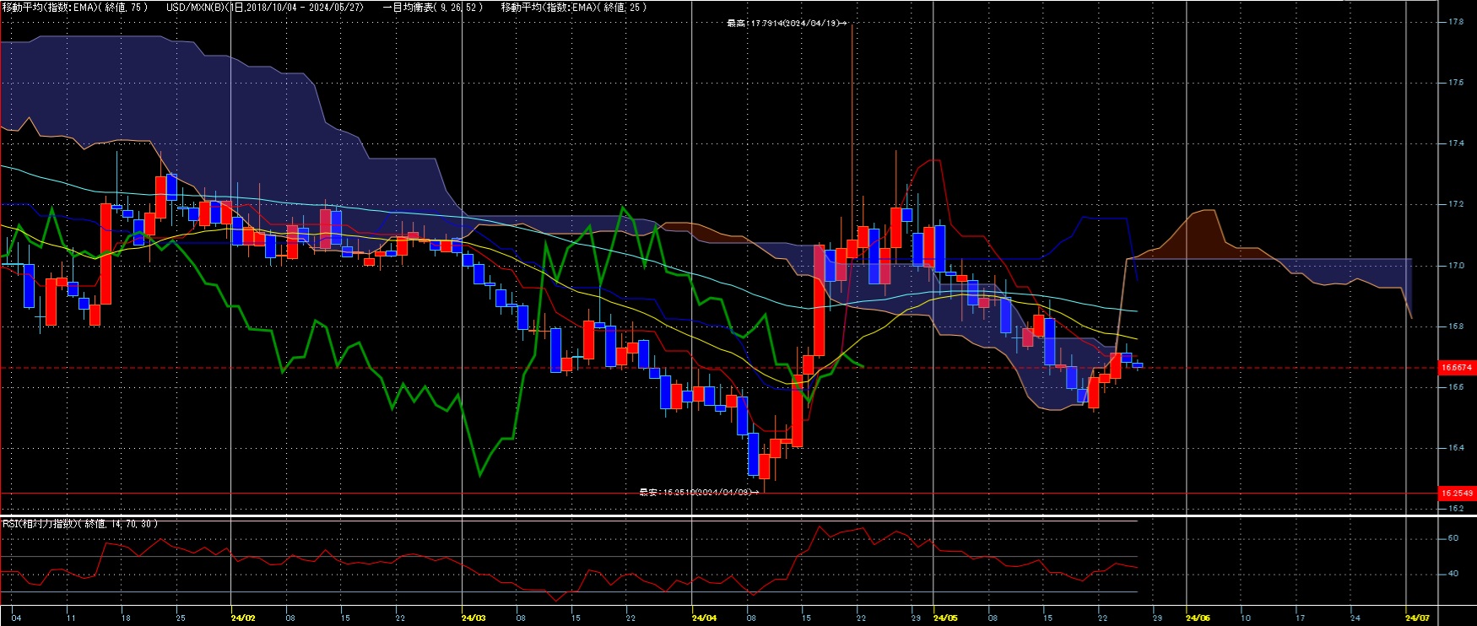Select the 24/07 month marker on date axis

(x=1418, y=618)
